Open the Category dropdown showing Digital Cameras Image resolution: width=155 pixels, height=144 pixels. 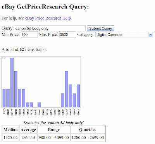coord(124,34)
